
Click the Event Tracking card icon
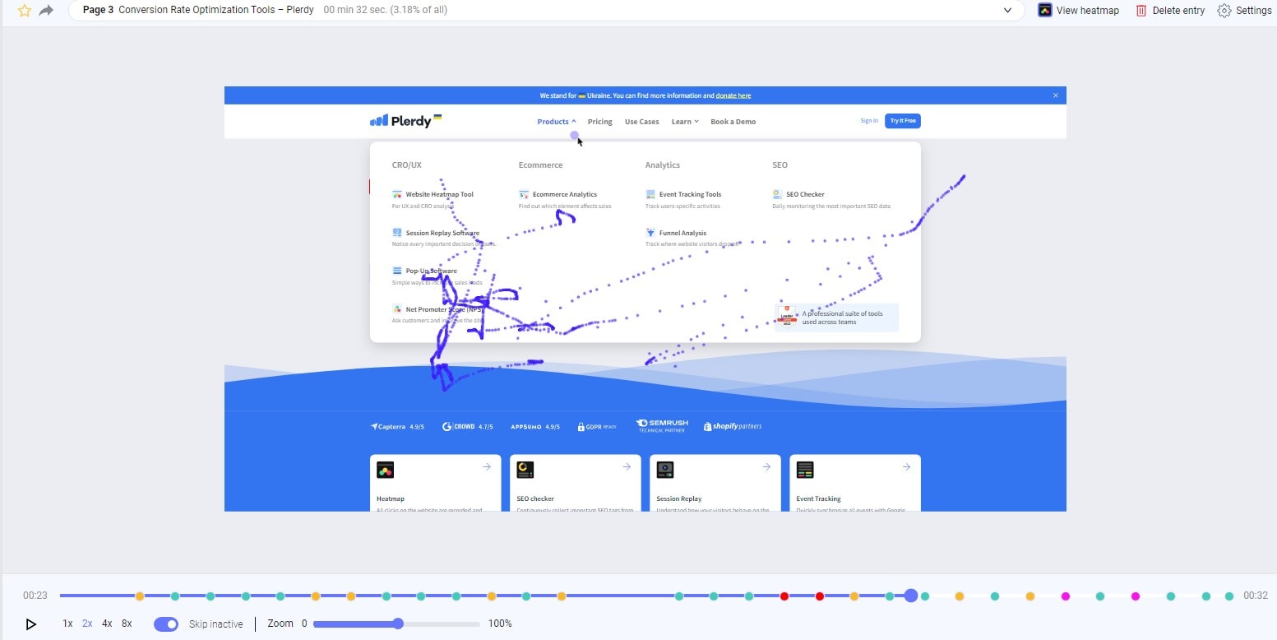(x=805, y=470)
